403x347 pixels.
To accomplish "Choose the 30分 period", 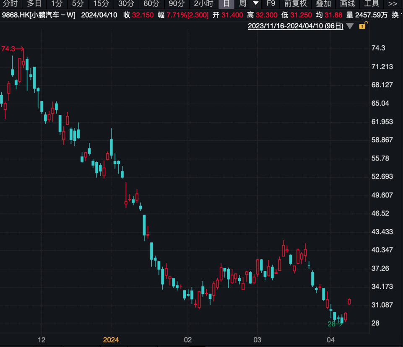I will [x=126, y=4].
